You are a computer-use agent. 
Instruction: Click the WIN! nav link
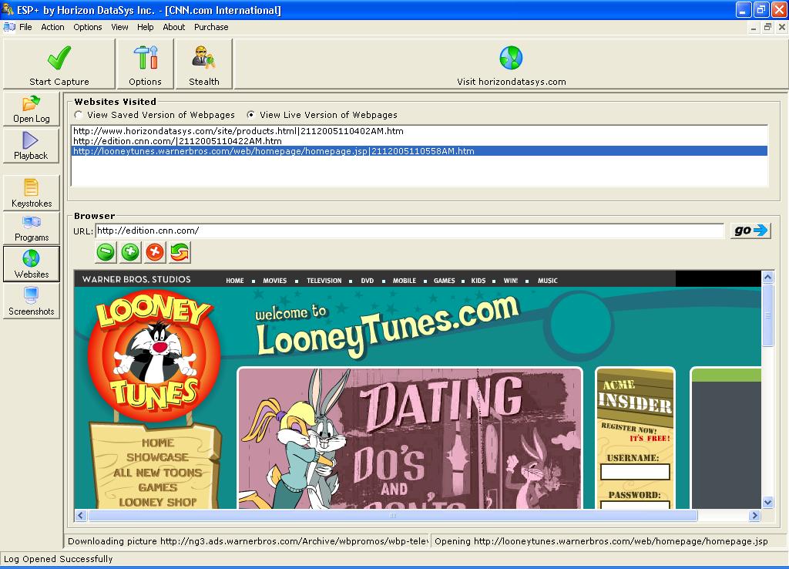[511, 281]
